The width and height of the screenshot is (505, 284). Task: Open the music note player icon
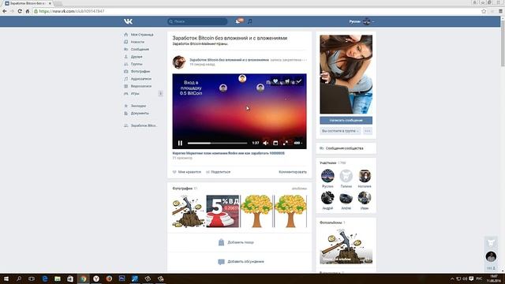click(x=249, y=21)
